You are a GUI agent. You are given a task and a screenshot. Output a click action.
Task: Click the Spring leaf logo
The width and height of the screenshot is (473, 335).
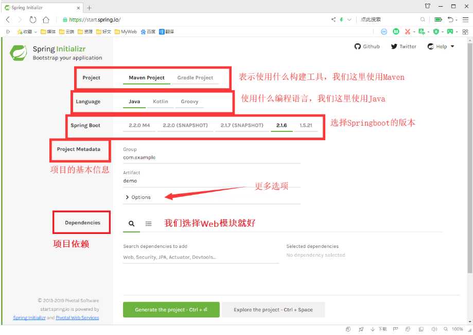(x=19, y=53)
